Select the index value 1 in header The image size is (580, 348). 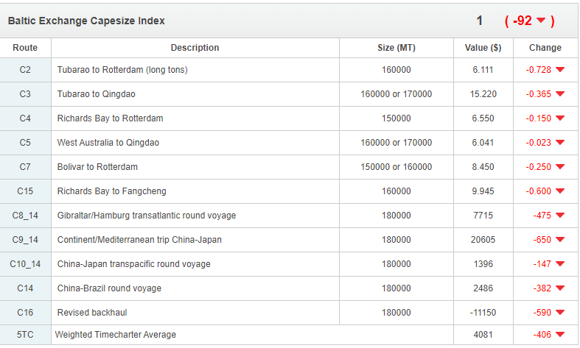(x=479, y=21)
